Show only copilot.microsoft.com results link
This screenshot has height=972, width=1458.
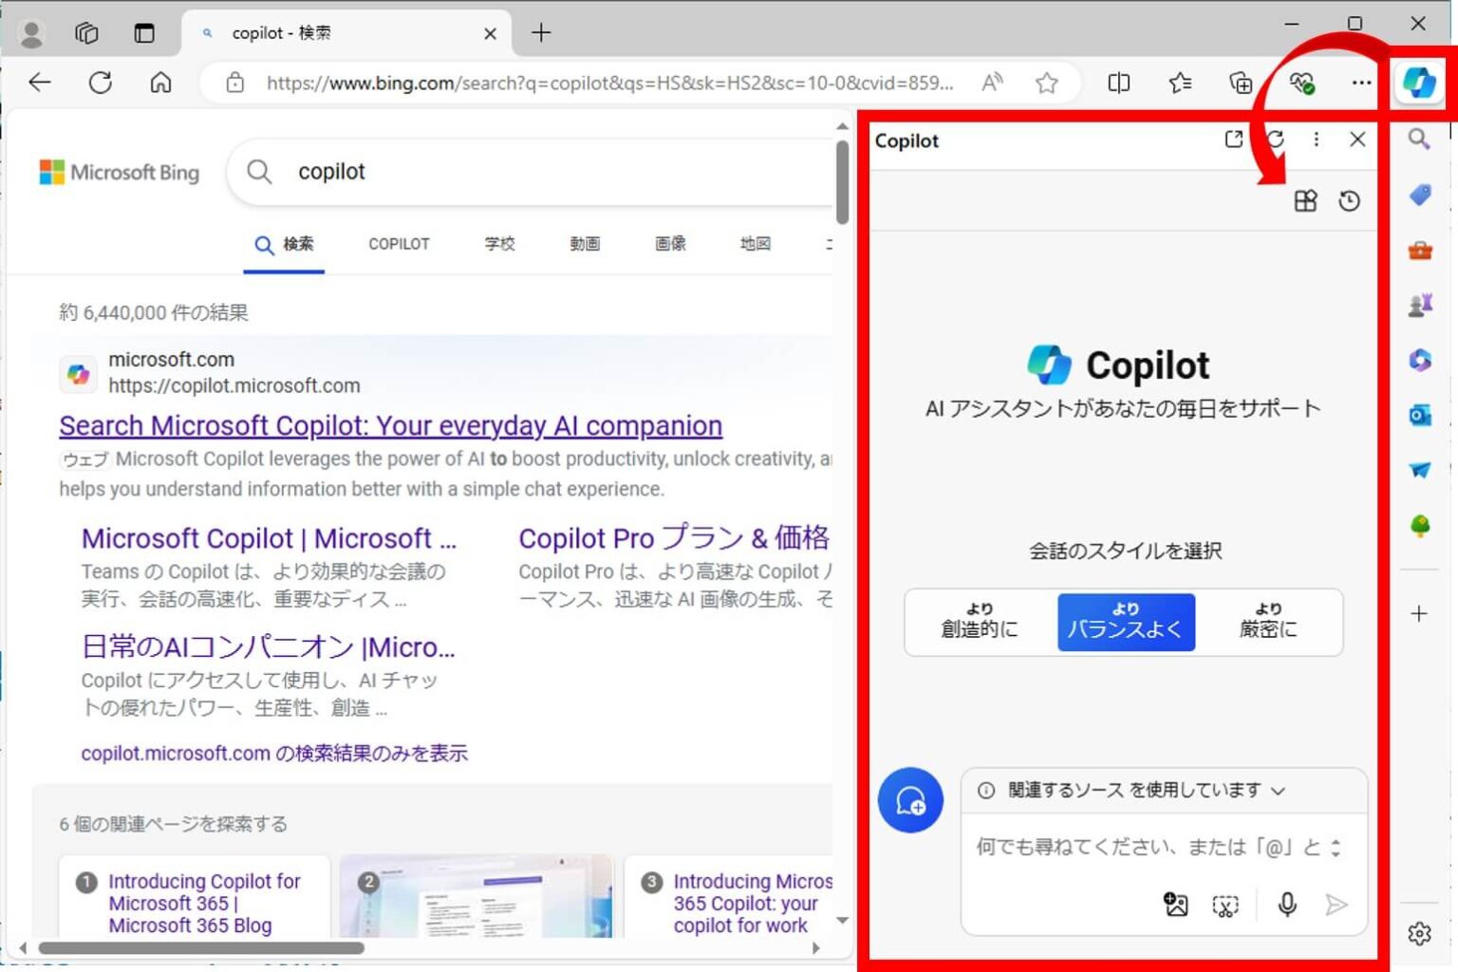click(274, 754)
